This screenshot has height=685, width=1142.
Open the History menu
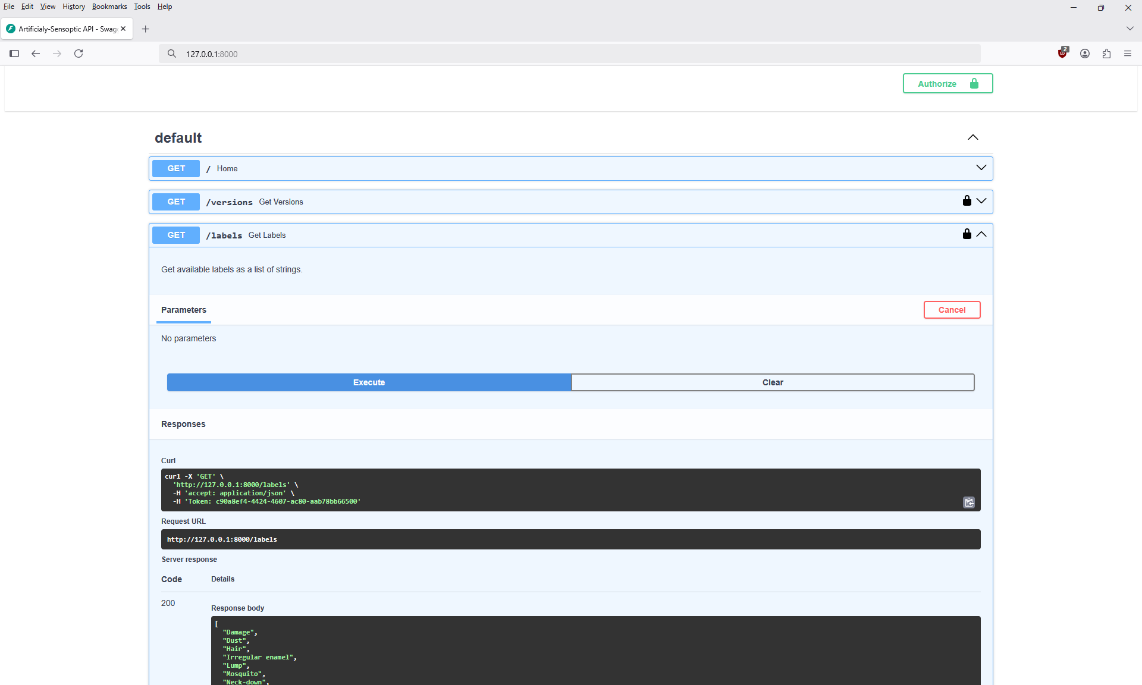pyautogui.click(x=74, y=7)
